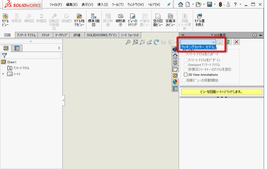Activate the 破断表示 tool
The height and width of the screenshot is (169, 267).
coord(120,20)
